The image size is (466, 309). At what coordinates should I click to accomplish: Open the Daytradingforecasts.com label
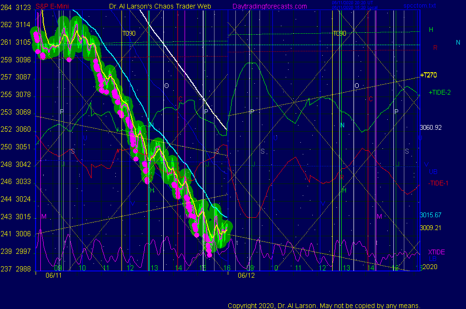[270, 6]
